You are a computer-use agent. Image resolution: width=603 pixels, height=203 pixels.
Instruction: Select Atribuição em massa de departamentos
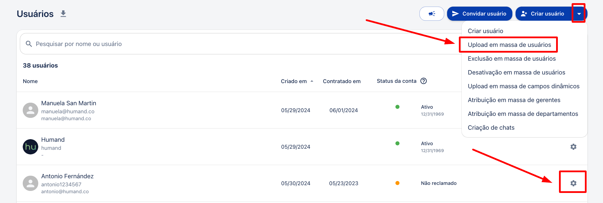pos(523,114)
